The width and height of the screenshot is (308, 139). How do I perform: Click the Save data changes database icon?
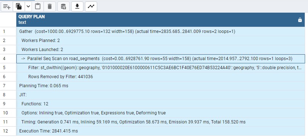click(63, 7)
